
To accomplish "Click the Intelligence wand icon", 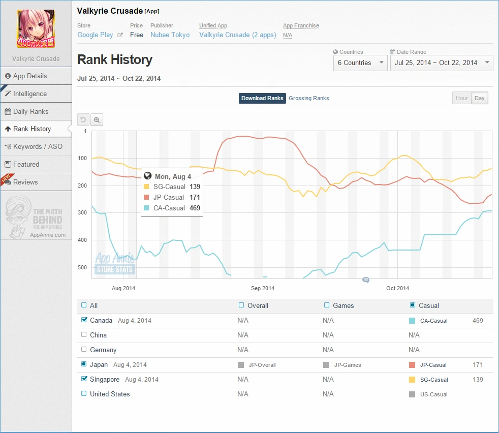I will point(8,94).
